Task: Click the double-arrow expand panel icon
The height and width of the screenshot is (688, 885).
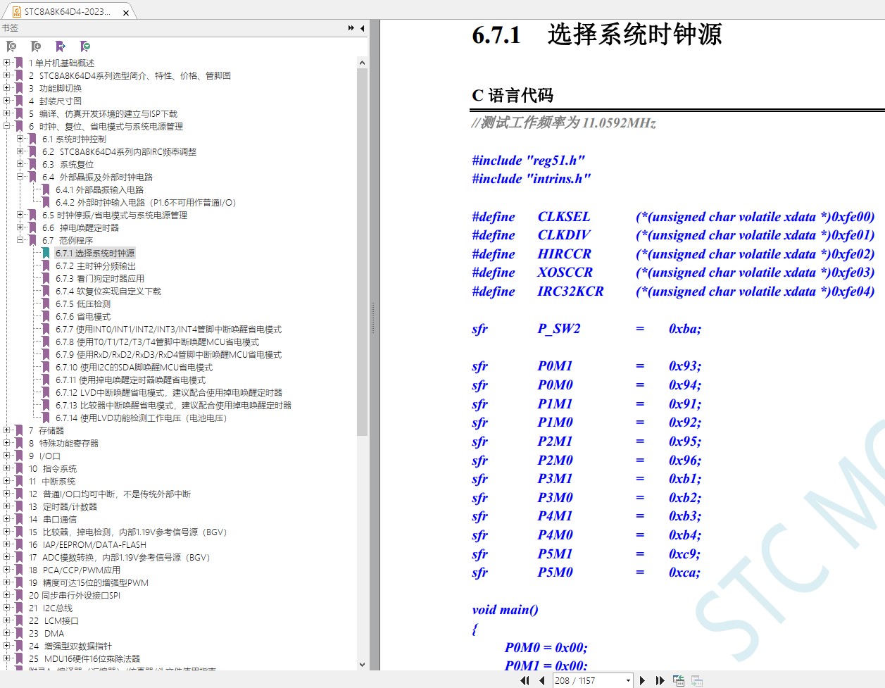Action: click(x=351, y=28)
